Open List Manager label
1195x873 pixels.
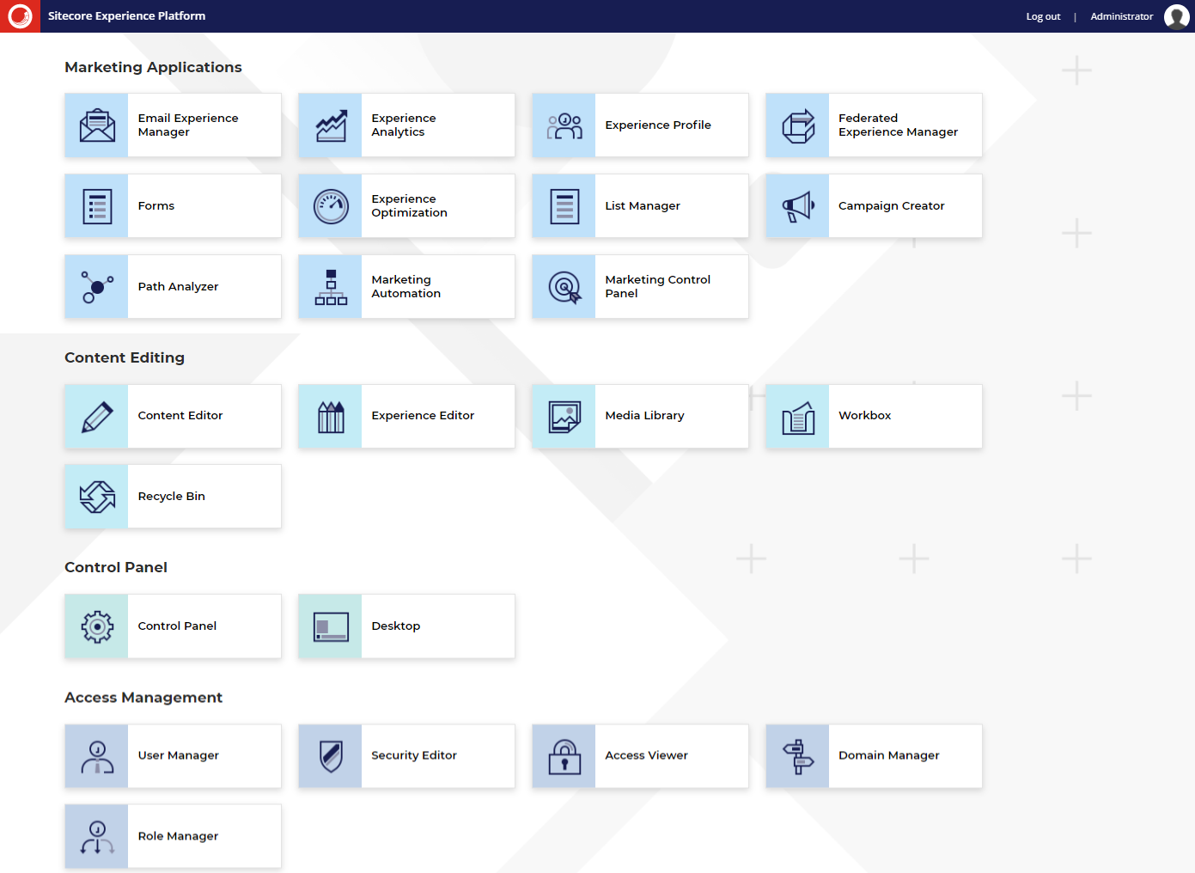tap(643, 206)
